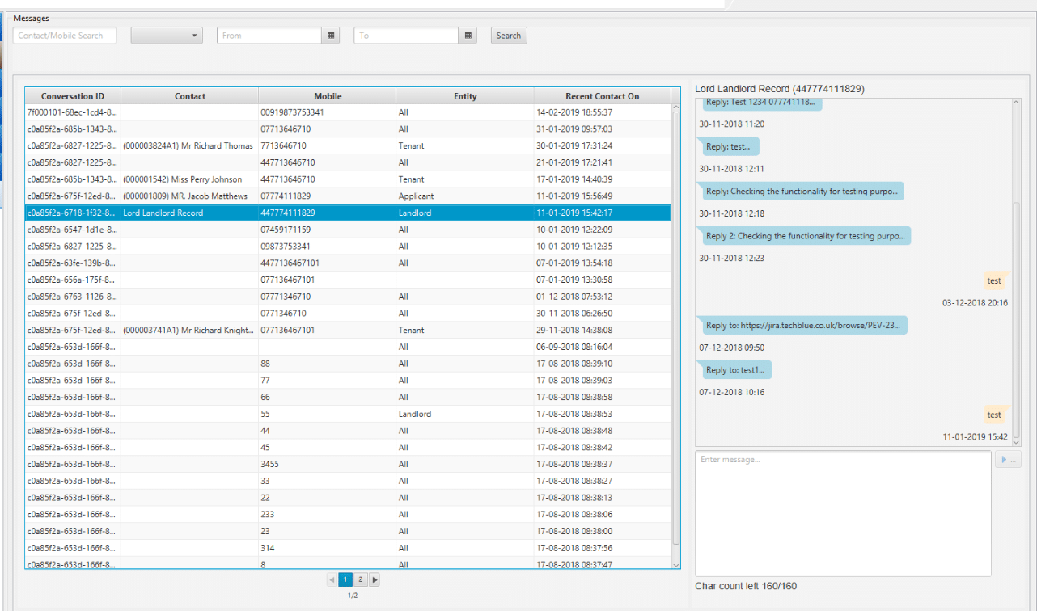Open the To date calendar picker
Image resolution: width=1037 pixels, height=611 pixels.
468,36
